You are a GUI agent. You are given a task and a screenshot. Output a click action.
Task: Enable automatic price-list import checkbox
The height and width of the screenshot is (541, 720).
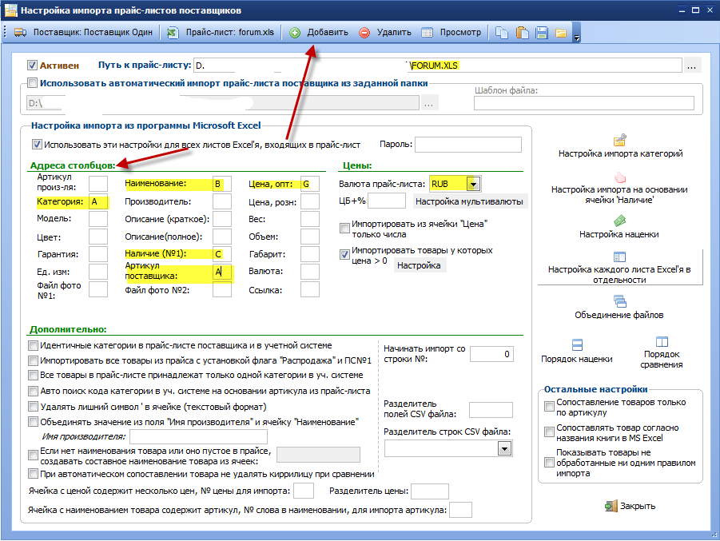tap(32, 83)
